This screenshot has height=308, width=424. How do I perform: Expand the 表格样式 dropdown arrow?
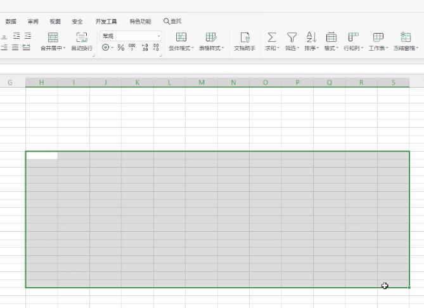coord(223,48)
